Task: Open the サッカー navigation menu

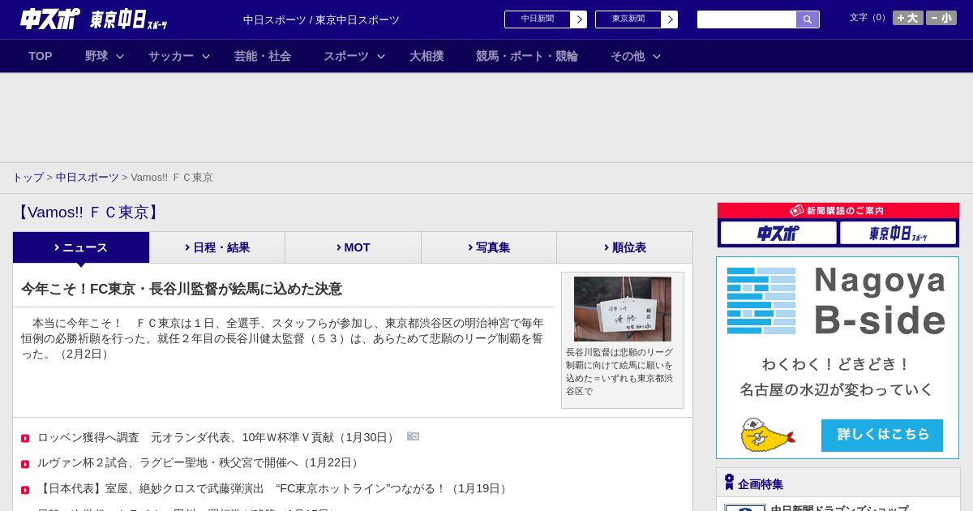Action: (171, 56)
